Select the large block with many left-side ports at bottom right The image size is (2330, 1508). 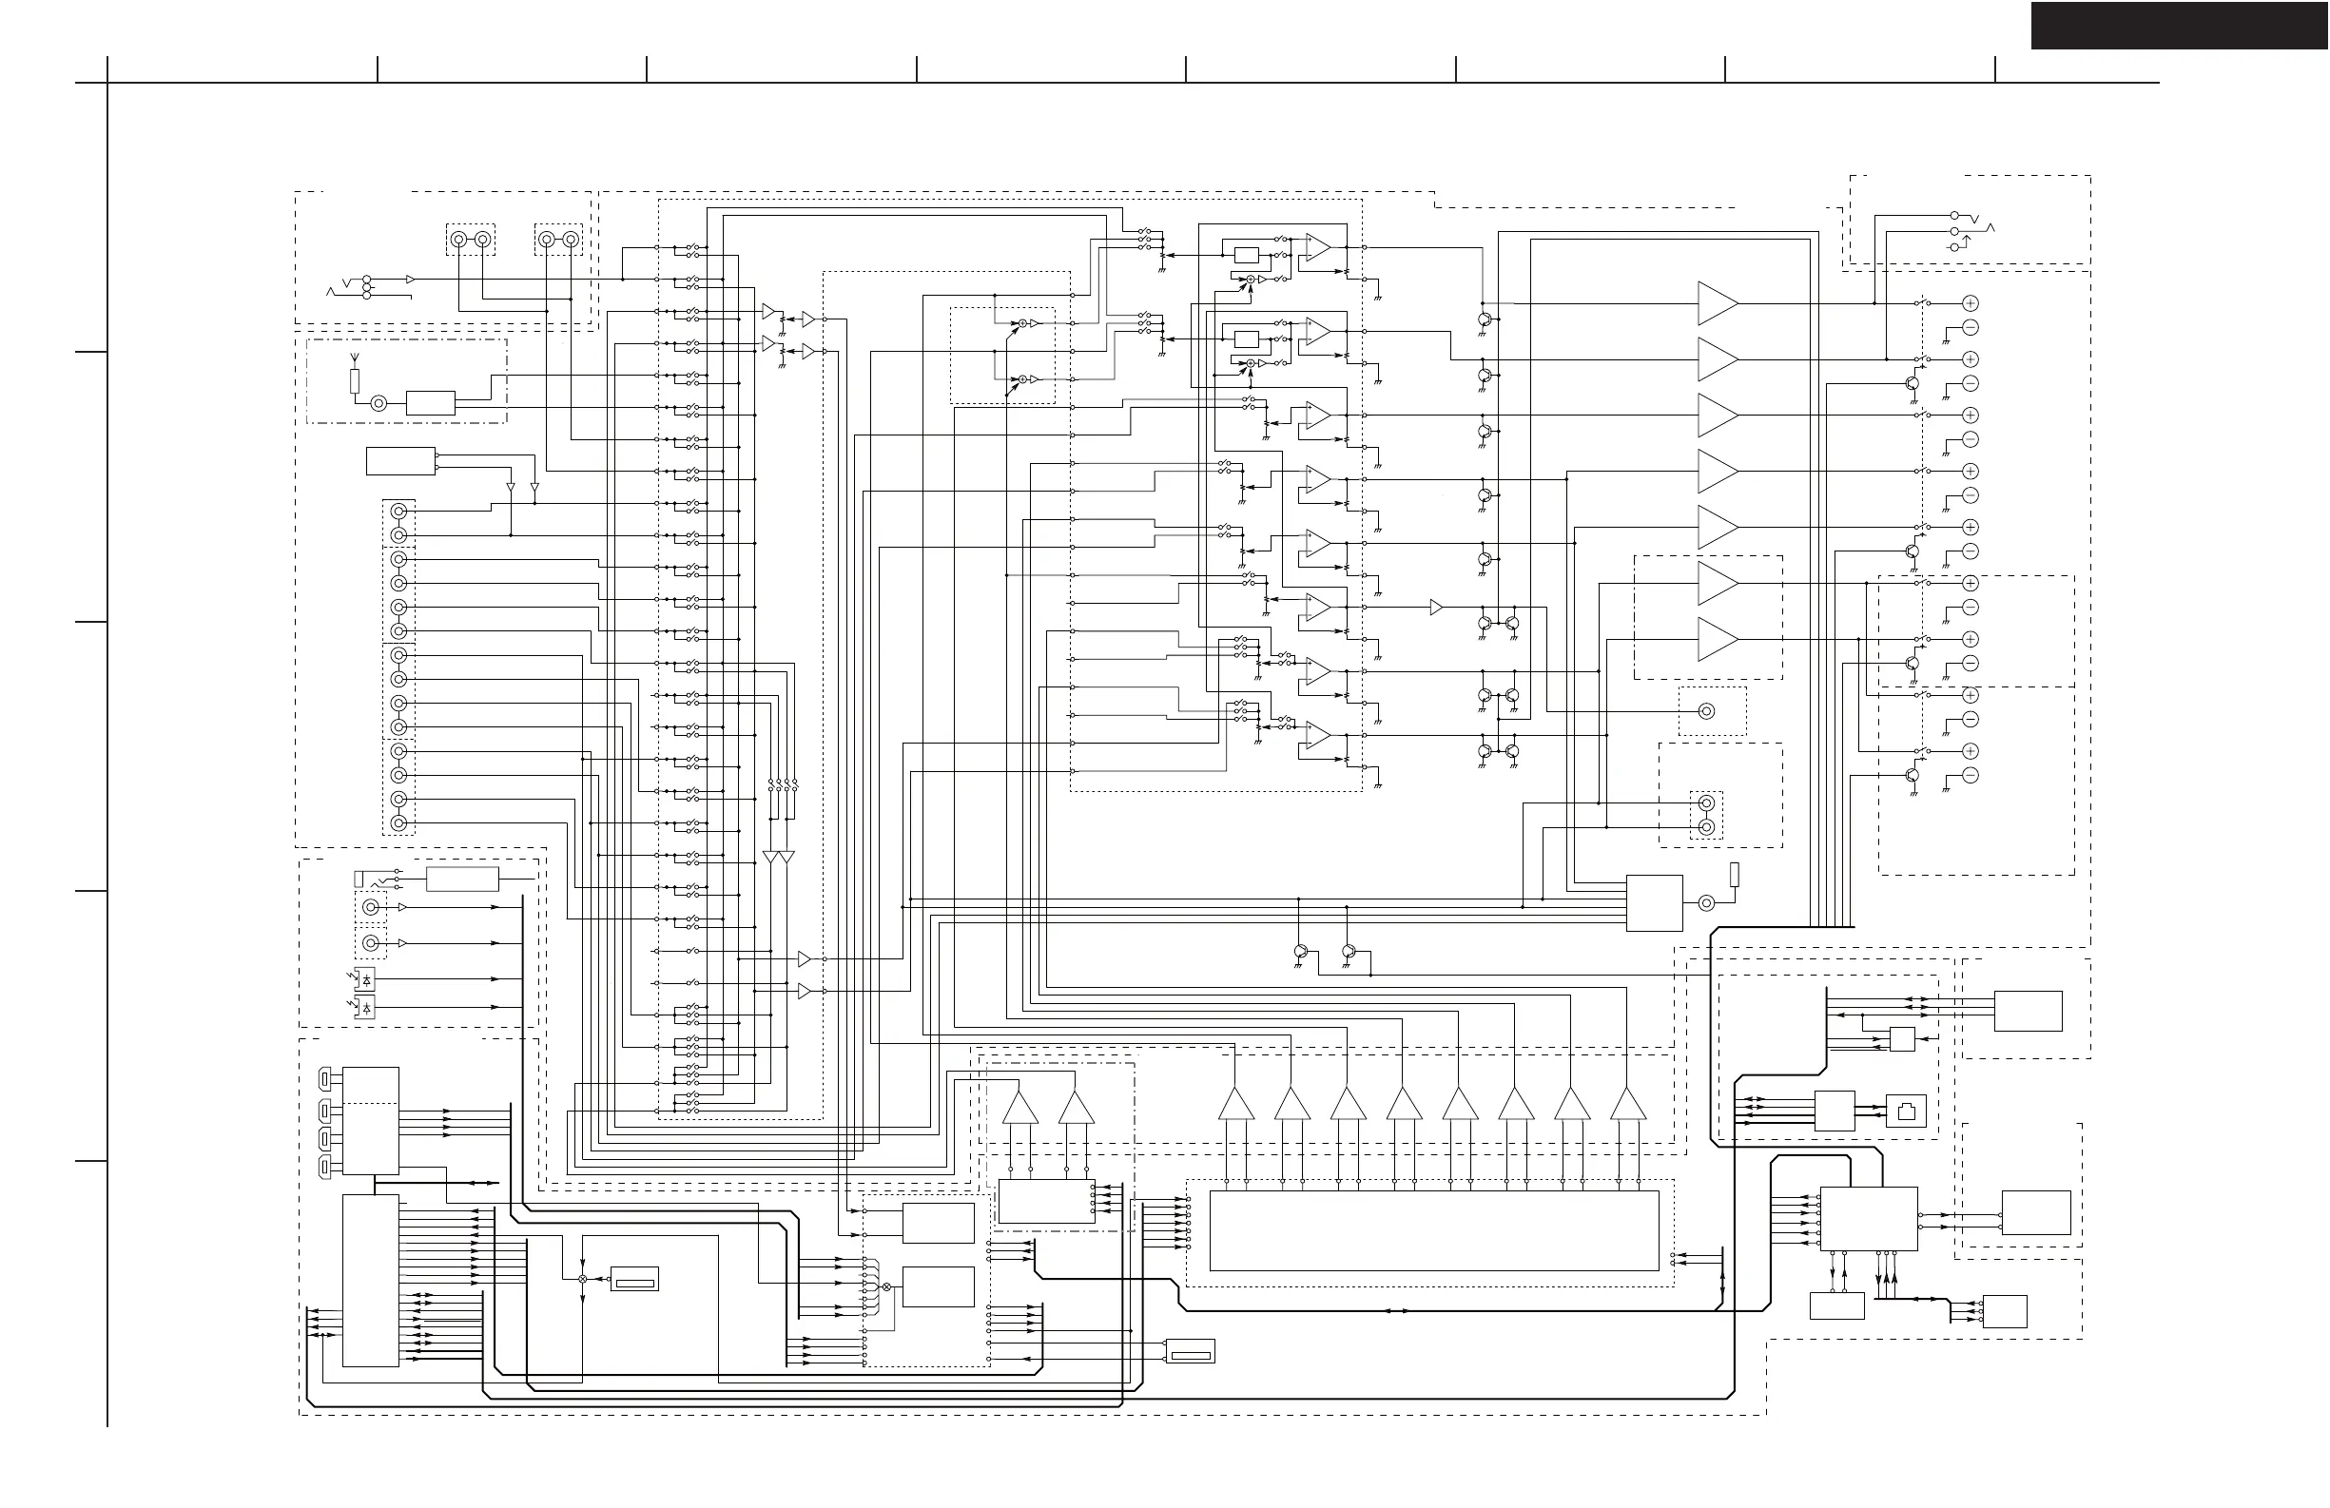1869,1218
